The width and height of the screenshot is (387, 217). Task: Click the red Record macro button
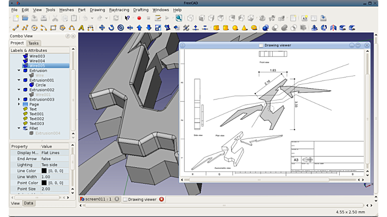139,18
